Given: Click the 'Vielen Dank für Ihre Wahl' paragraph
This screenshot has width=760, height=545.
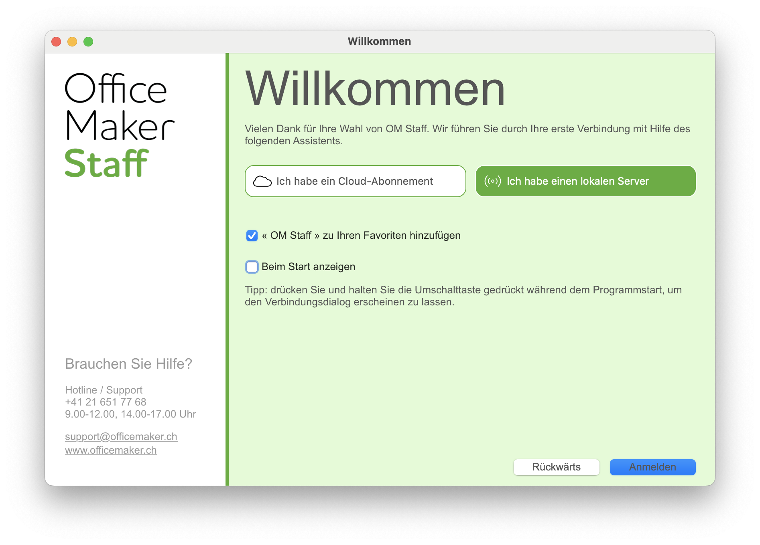Looking at the screenshot, I should pos(467,135).
